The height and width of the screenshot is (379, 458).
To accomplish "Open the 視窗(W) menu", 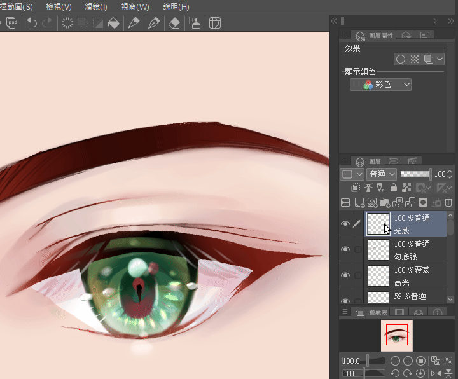I will pyautogui.click(x=135, y=7).
